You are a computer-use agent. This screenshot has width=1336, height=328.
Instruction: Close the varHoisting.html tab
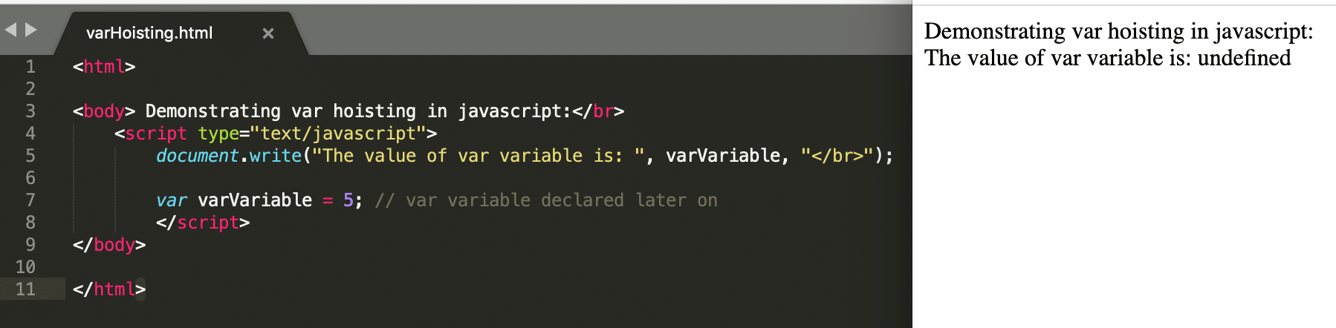coord(268,33)
